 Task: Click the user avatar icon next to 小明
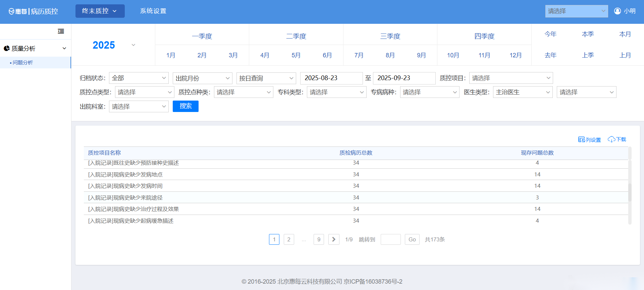click(x=617, y=11)
